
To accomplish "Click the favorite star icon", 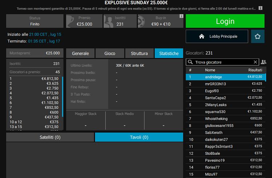I will (x=257, y=37).
